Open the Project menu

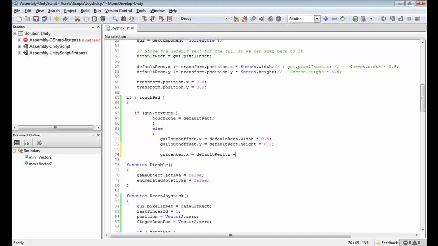coord(70,11)
